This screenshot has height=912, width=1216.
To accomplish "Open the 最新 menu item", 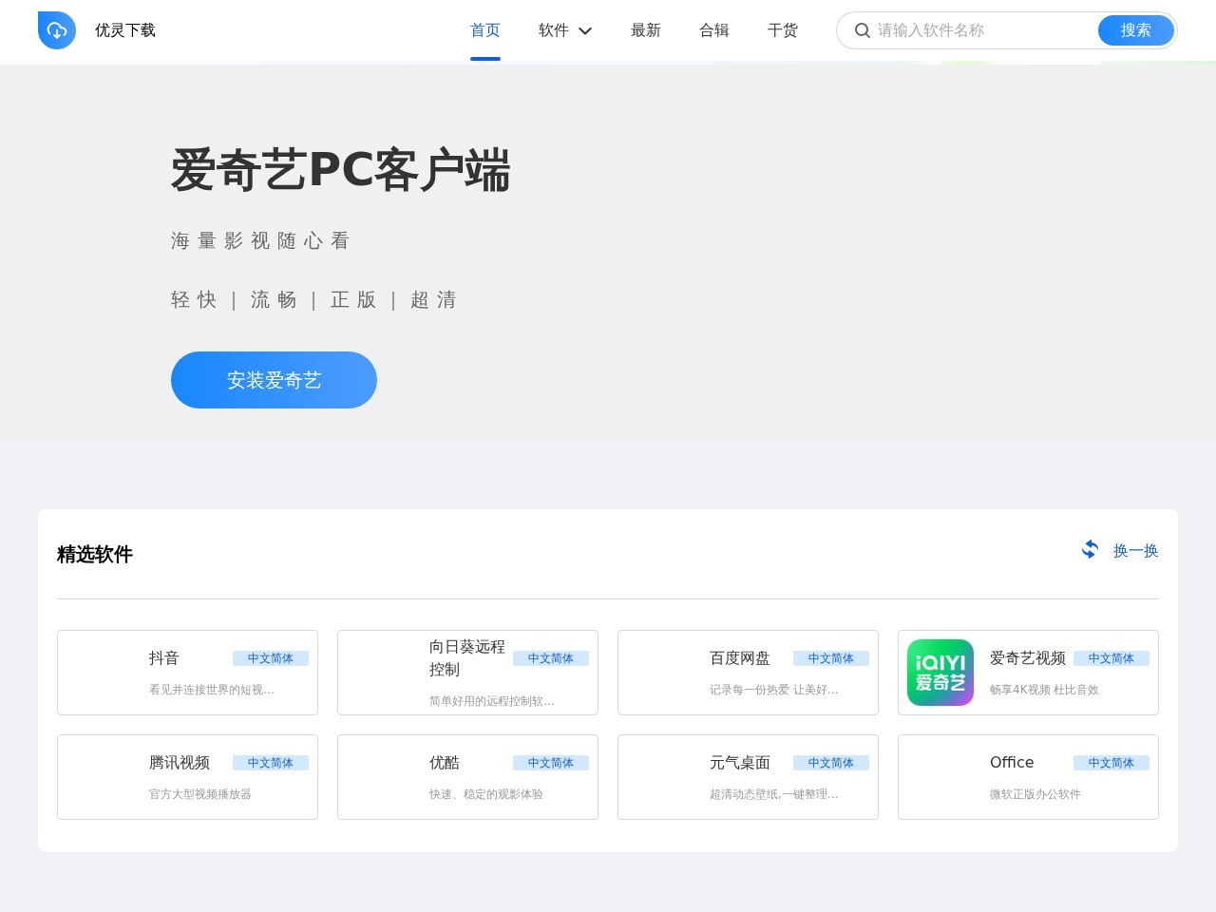I will [x=645, y=30].
